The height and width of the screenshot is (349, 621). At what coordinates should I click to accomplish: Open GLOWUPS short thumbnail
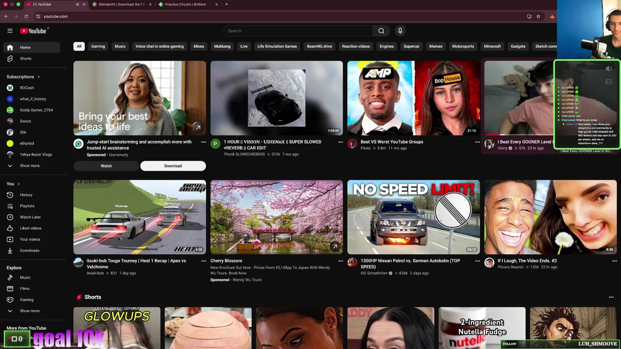(117, 328)
